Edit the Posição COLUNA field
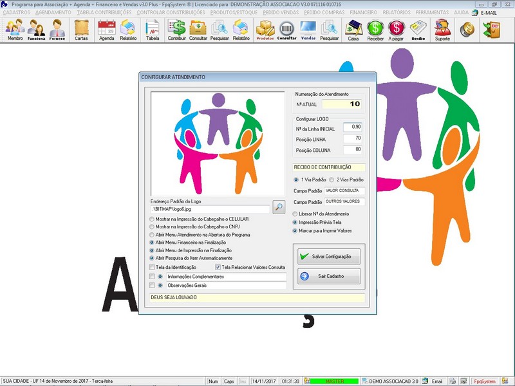Screen dimensions: 515x386 coord(352,150)
